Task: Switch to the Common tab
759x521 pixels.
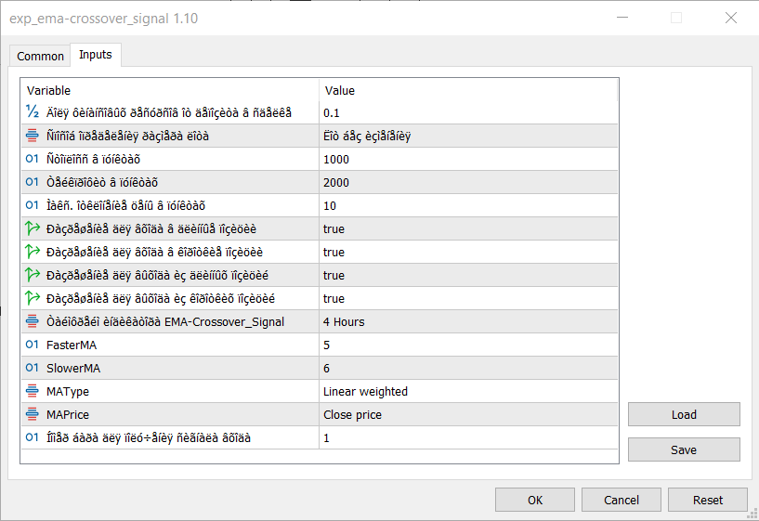Action: point(41,56)
